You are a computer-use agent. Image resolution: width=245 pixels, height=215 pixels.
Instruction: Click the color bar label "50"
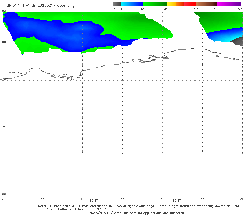(196, 9)
